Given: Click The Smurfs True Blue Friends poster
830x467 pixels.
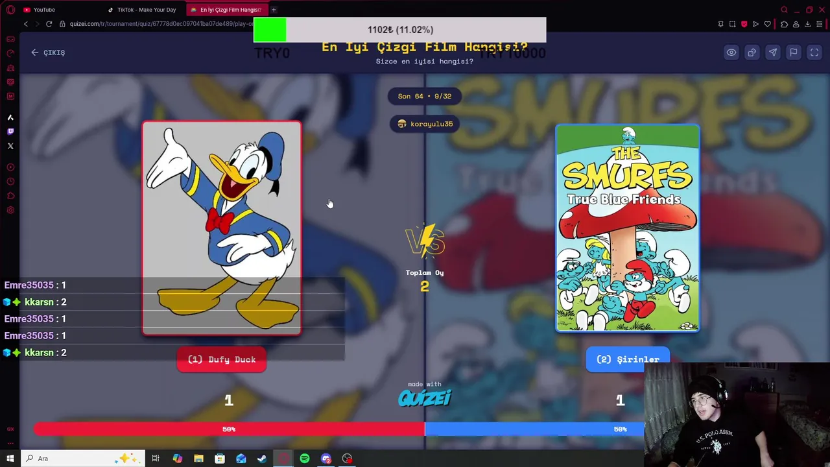Looking at the screenshot, I should coord(628,228).
